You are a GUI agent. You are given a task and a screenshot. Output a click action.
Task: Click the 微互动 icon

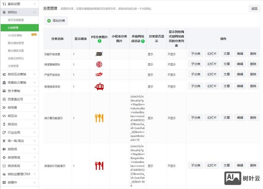pos(4,116)
